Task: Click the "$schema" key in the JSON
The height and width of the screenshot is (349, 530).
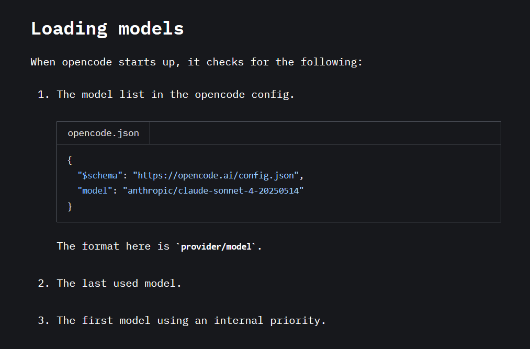Action: click(x=100, y=175)
